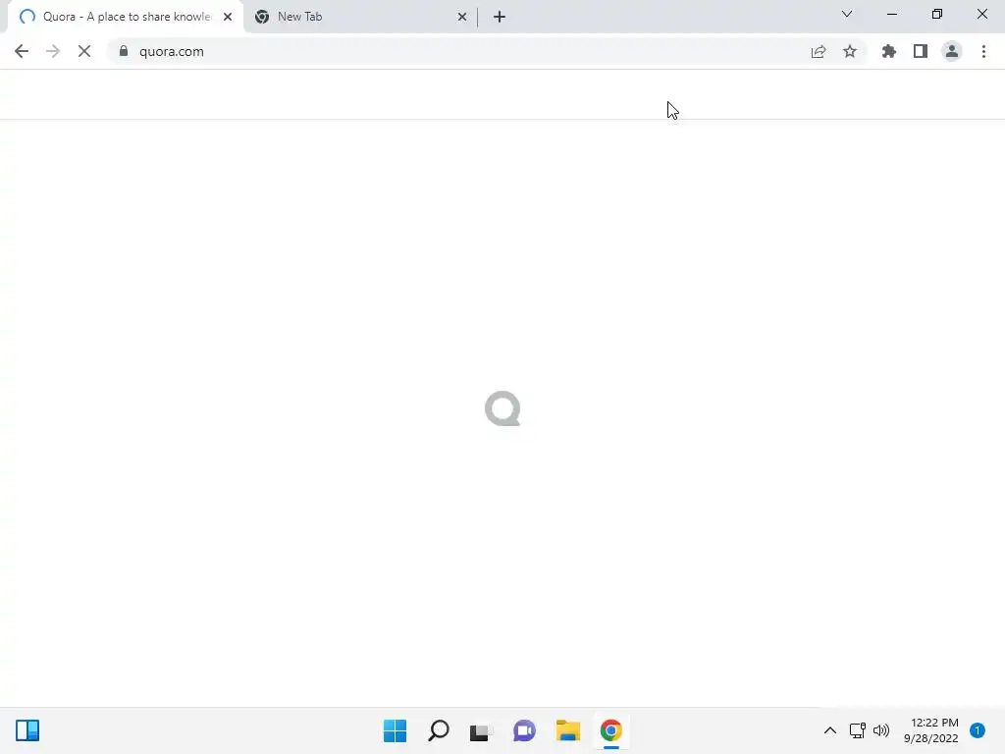Image resolution: width=1005 pixels, height=754 pixels.
Task: Go back to the previous page
Action: (x=22, y=51)
